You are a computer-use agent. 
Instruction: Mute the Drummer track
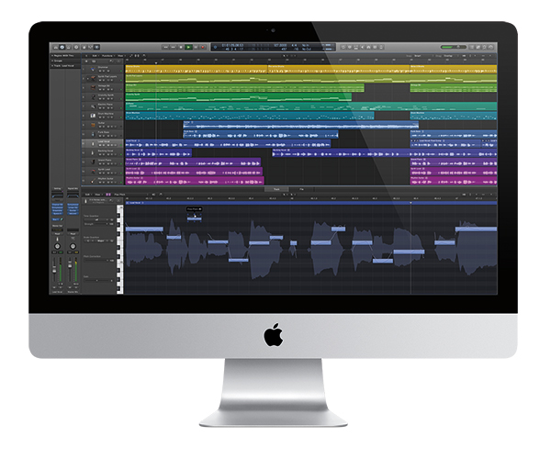[100, 71]
